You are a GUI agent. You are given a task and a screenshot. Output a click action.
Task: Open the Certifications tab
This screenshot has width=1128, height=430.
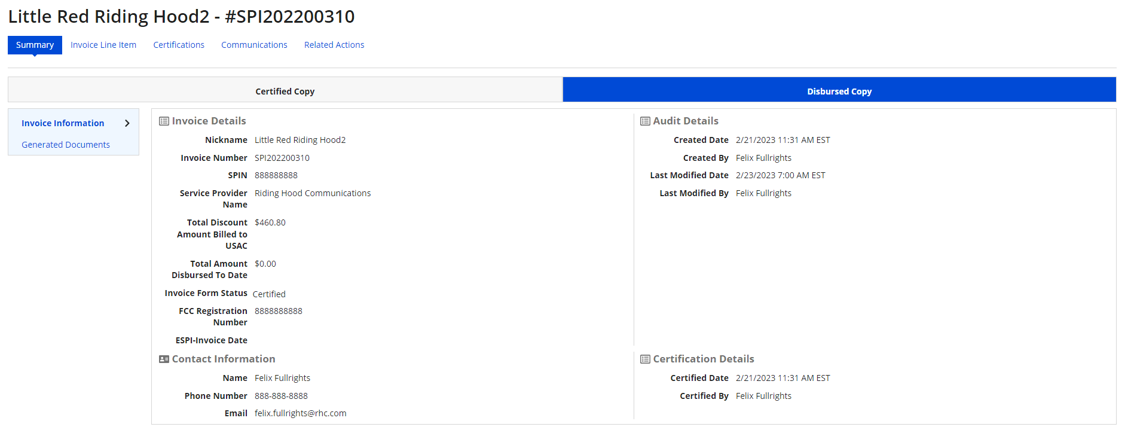coord(179,45)
